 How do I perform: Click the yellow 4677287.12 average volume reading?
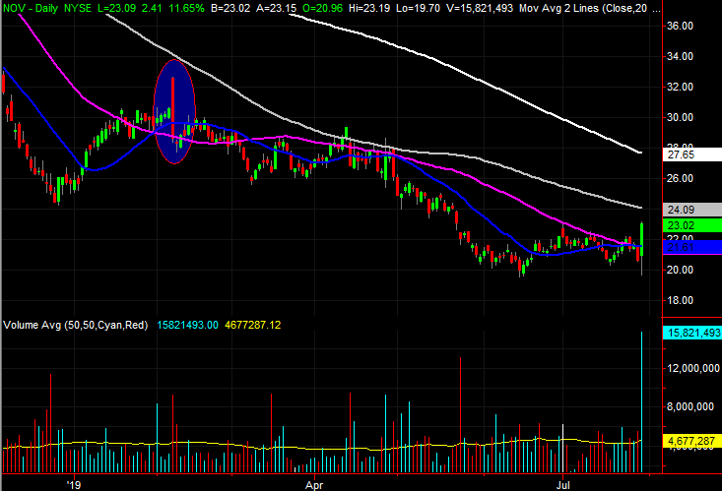[253, 325]
